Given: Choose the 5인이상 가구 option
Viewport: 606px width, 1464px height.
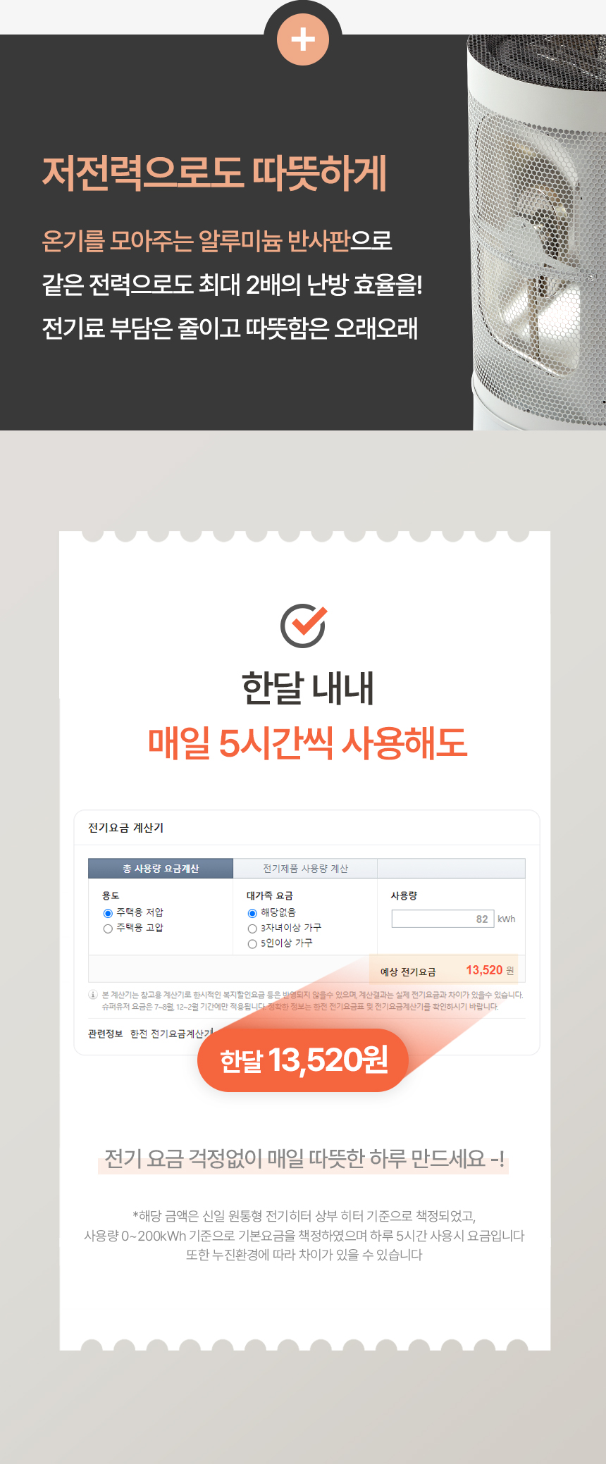Looking at the screenshot, I should tap(252, 944).
